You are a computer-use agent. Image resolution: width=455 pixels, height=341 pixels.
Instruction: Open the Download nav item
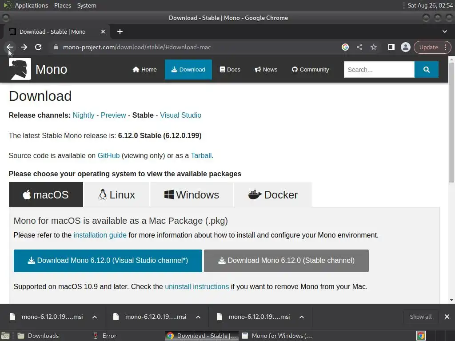[x=188, y=70]
